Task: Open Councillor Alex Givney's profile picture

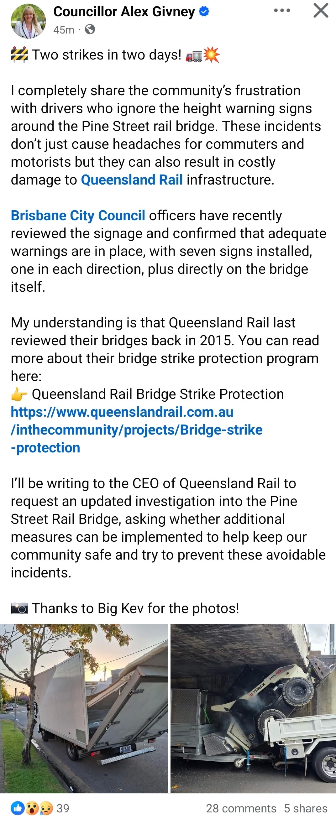Action: coord(28,21)
